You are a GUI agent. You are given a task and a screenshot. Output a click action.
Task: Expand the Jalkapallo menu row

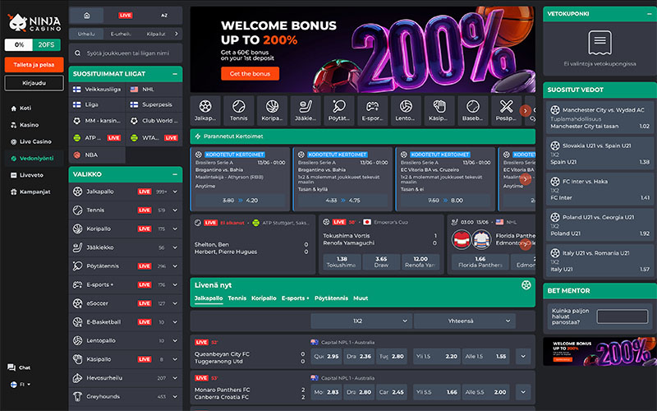point(175,192)
